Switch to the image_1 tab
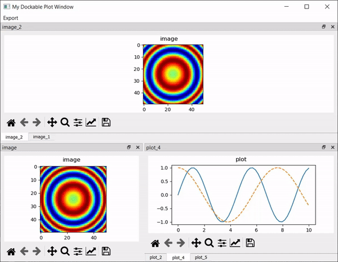Image resolution: width=338 pixels, height=262 pixels. point(41,137)
